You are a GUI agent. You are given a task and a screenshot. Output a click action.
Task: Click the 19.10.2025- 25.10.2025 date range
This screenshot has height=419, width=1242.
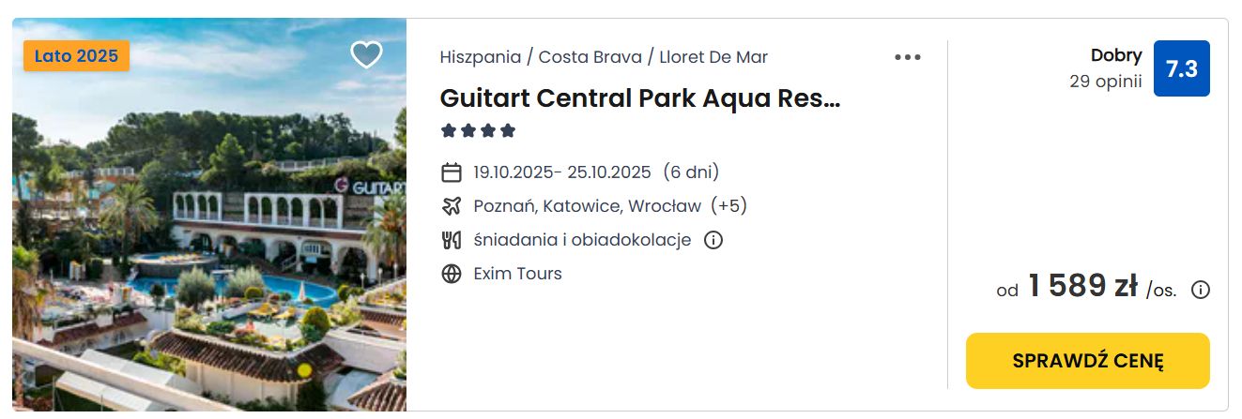pyautogui.click(x=562, y=172)
